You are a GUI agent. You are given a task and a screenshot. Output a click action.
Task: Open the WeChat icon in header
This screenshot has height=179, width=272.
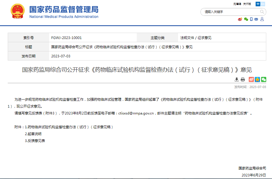pos(246,19)
